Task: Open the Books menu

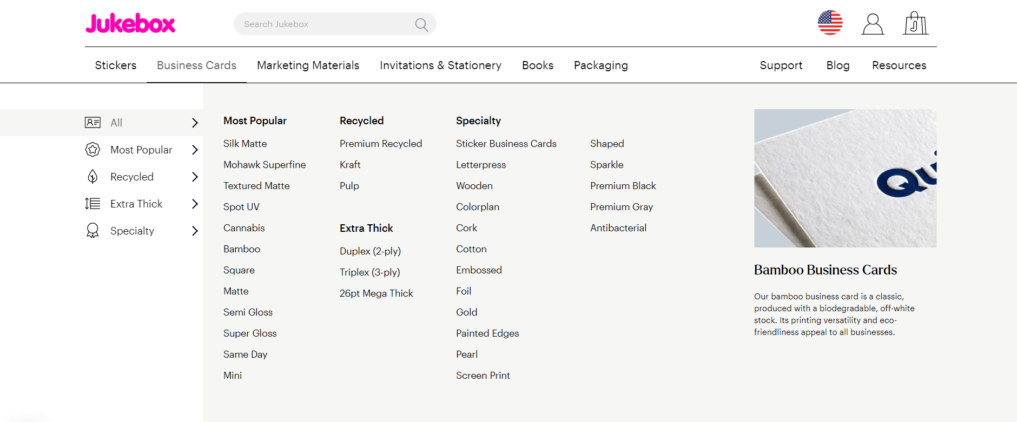Action: click(538, 65)
